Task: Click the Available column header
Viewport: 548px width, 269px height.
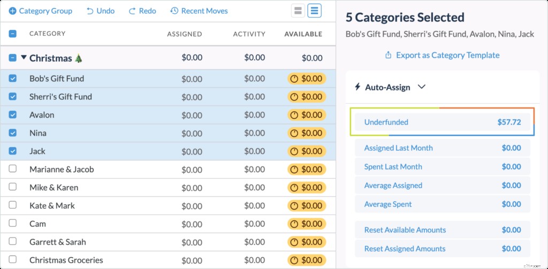Action: tap(303, 34)
